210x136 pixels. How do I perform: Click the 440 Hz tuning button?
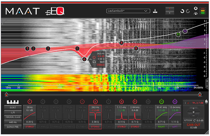[13, 122]
